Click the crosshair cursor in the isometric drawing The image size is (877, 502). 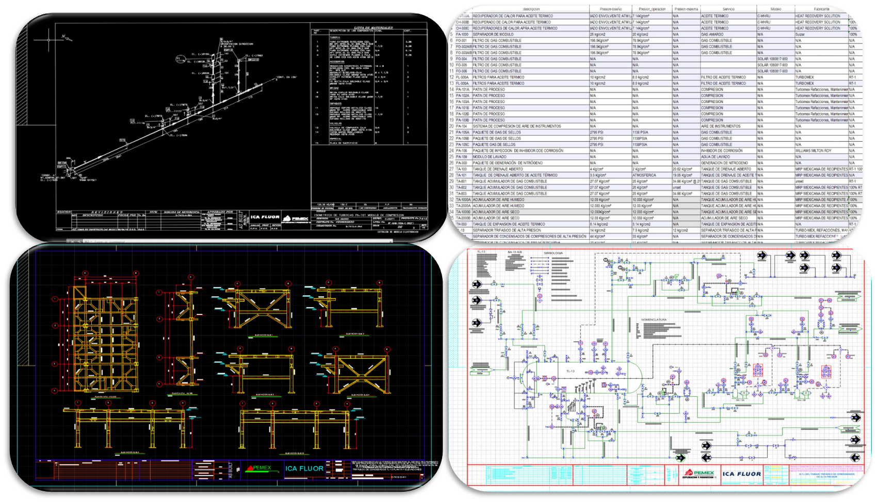point(49,40)
